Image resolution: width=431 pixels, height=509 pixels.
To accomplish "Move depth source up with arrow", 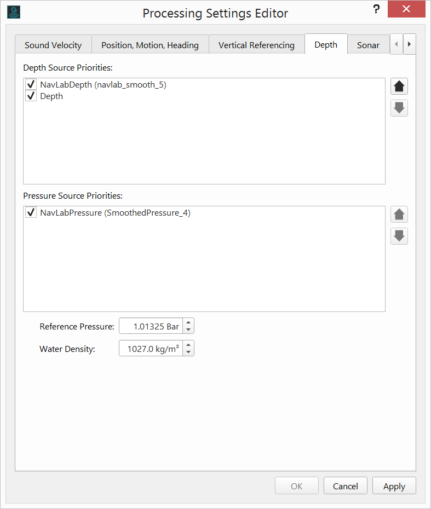I will pos(399,86).
